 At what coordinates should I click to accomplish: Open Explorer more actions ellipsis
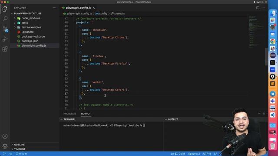[55, 8]
